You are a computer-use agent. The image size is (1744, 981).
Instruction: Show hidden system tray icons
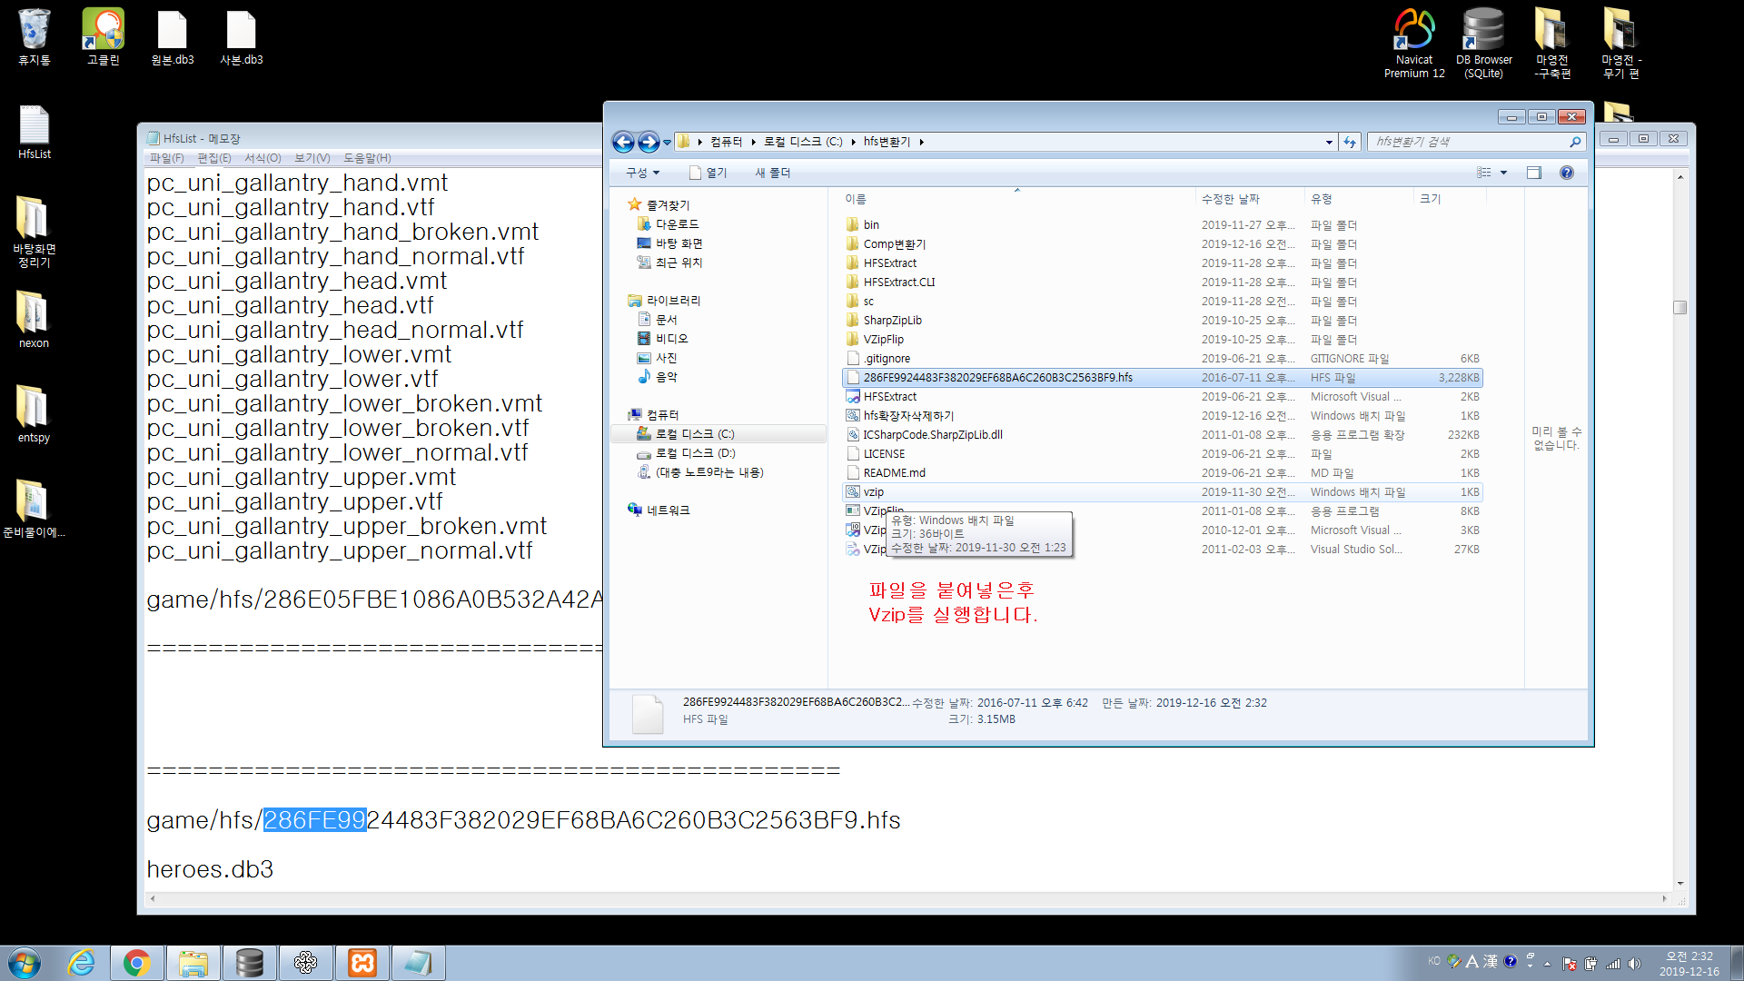coord(1547,964)
